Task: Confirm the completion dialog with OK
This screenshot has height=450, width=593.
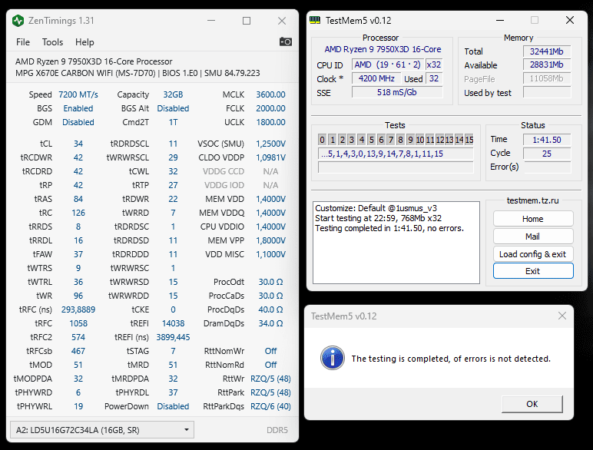Action: pos(532,404)
